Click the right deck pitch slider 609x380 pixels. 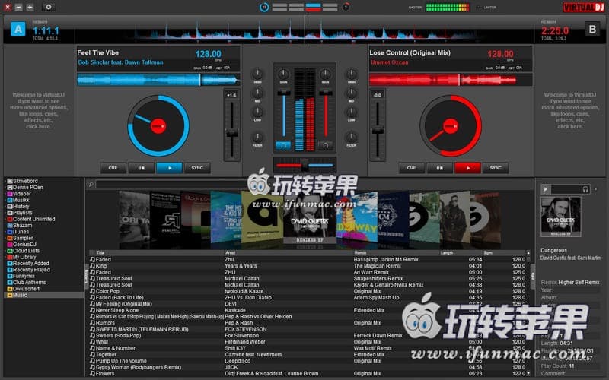point(378,131)
